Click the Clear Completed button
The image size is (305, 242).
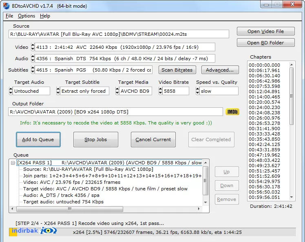211,140
